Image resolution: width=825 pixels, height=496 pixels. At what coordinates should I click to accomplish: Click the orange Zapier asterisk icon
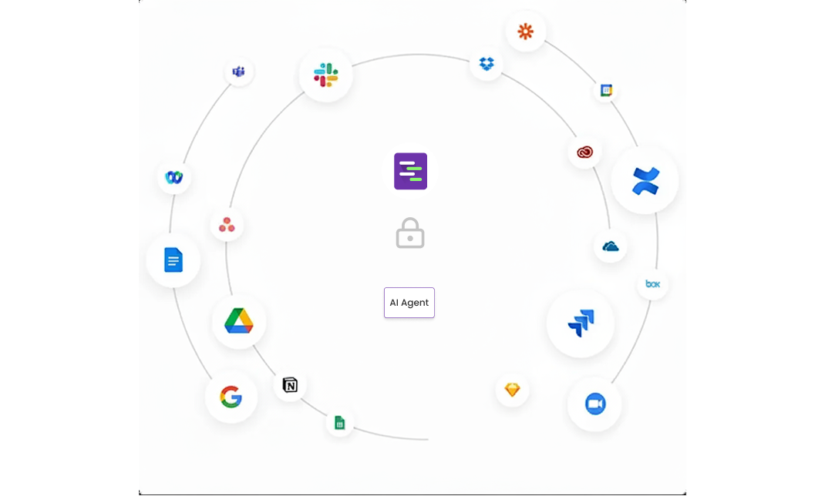coord(525,32)
